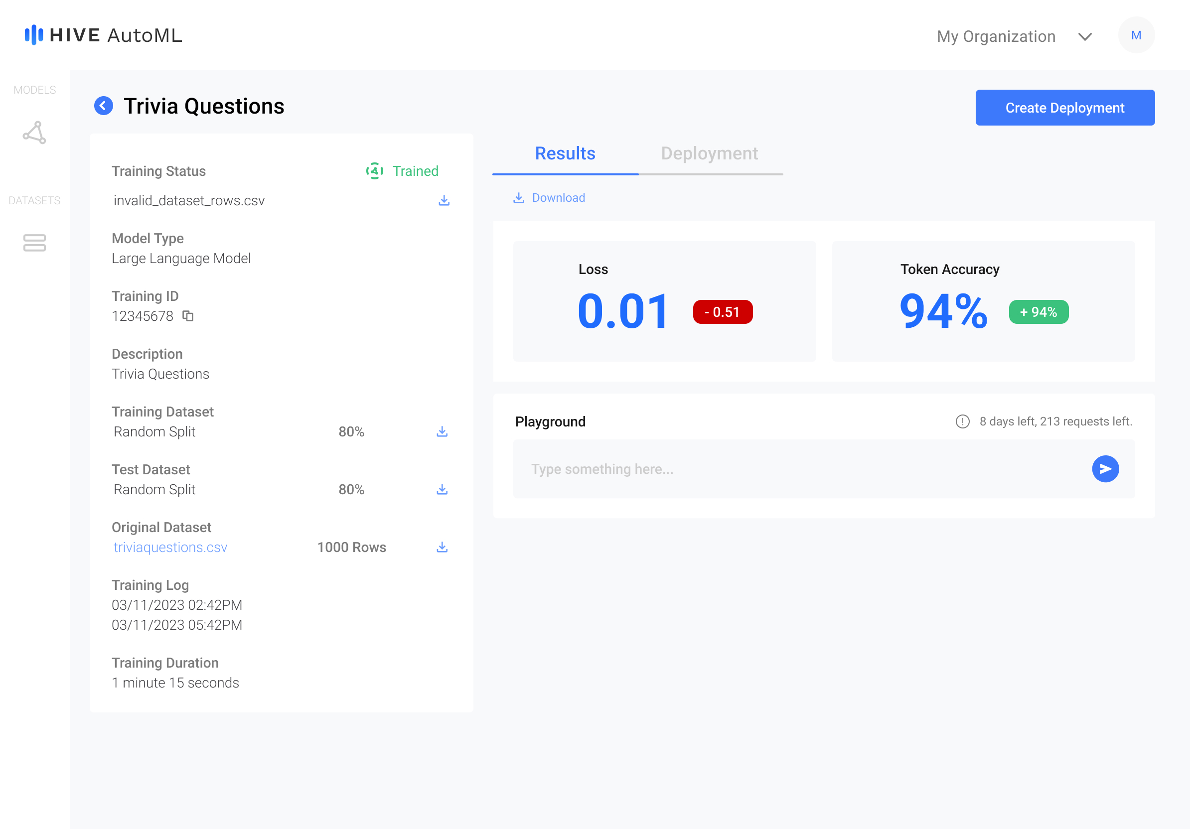
Task: Download the Original Dataset file
Action: (x=442, y=547)
